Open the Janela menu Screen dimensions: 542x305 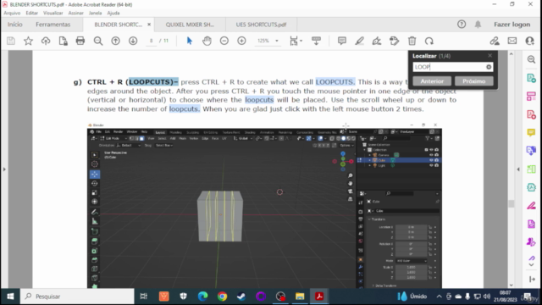[95, 13]
